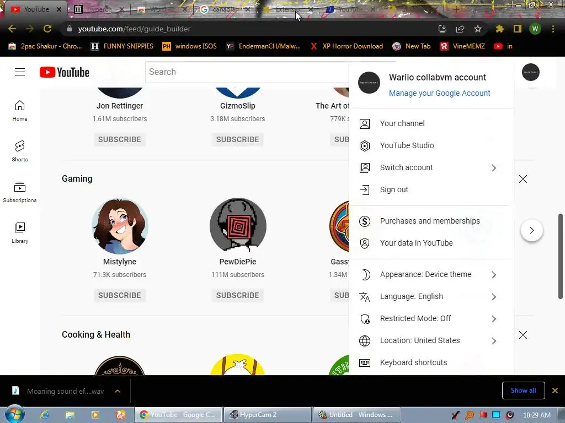Switch to Untitled - Windows taskbar window

tap(357, 415)
